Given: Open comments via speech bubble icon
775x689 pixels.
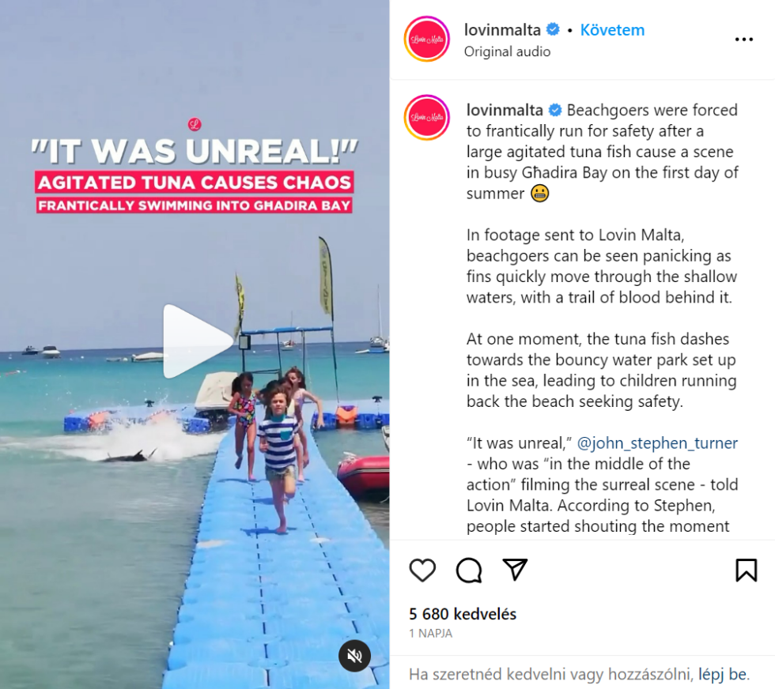Looking at the screenshot, I should [x=468, y=570].
